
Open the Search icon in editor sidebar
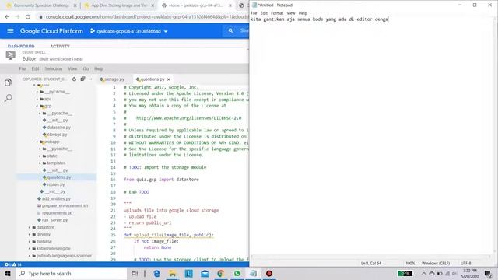pos(9,98)
